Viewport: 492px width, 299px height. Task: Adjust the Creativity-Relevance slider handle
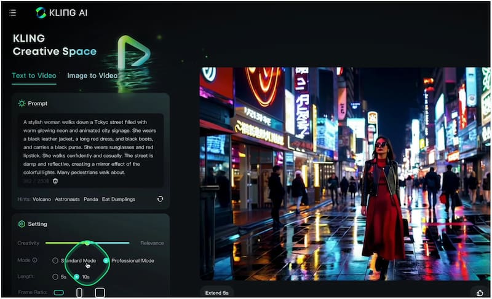(x=87, y=243)
